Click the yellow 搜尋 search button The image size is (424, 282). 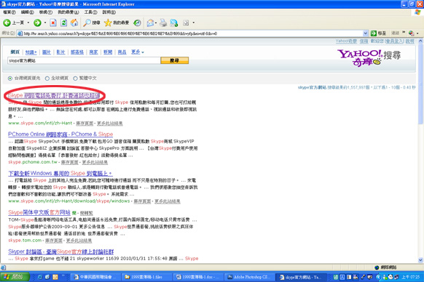point(174,60)
